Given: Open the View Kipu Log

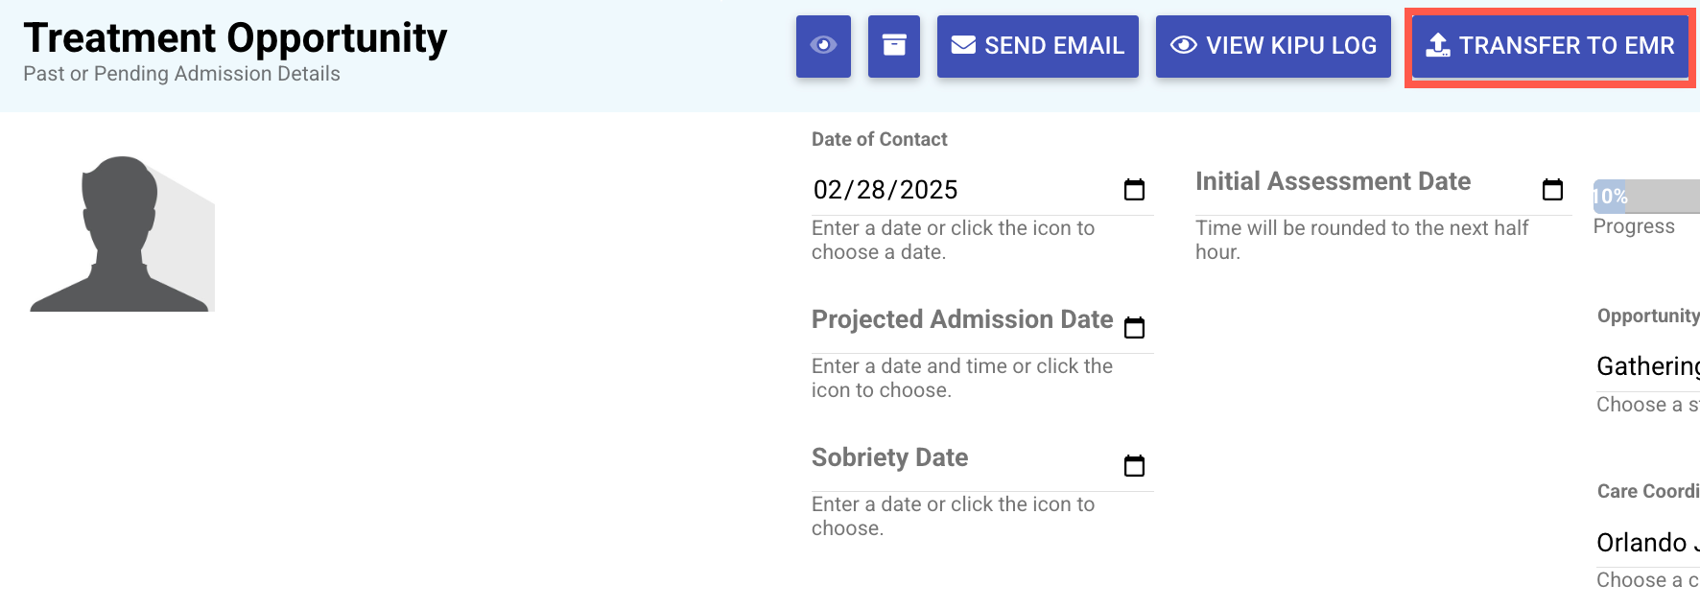Looking at the screenshot, I should (1273, 46).
